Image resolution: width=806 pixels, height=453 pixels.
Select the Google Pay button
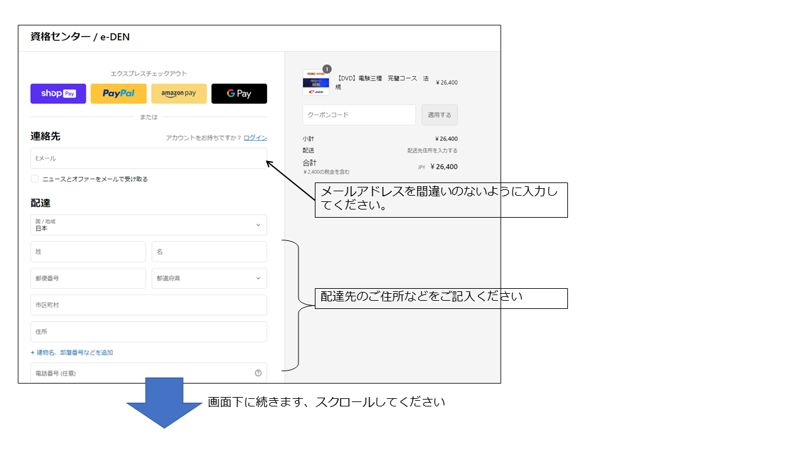(x=239, y=94)
